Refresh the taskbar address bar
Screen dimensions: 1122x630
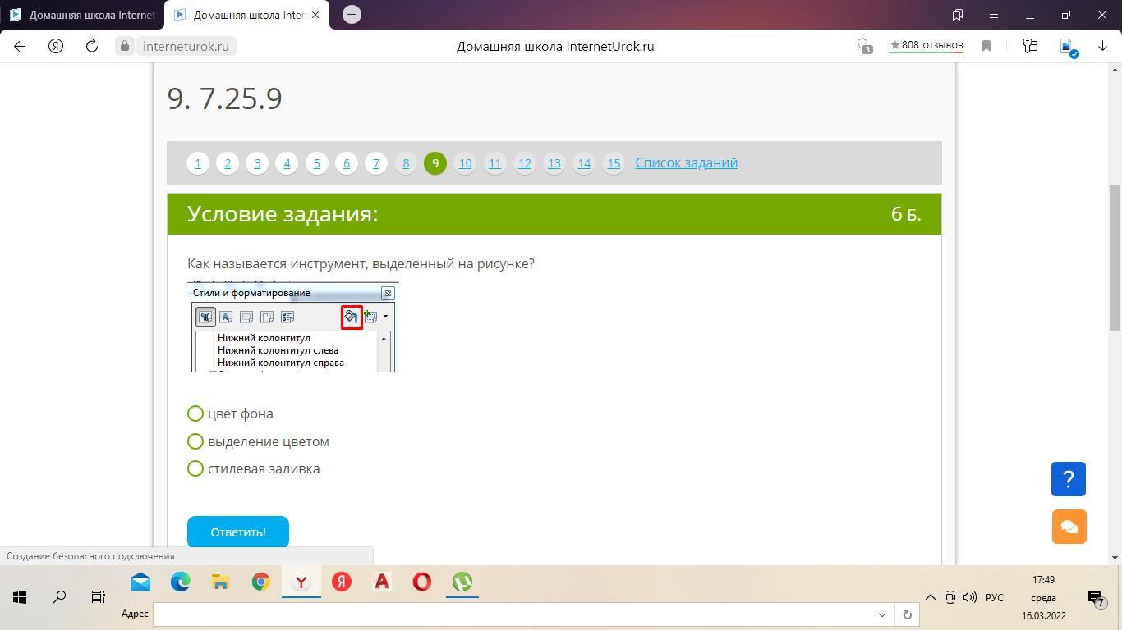[907, 614]
